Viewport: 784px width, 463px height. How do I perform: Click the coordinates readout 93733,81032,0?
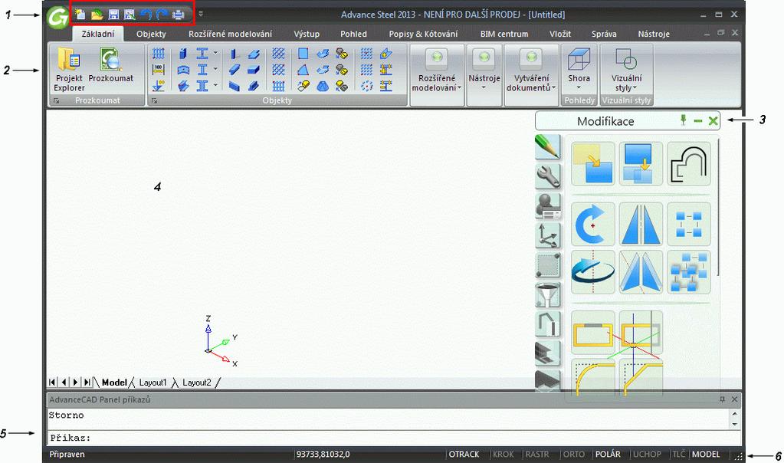point(323,455)
